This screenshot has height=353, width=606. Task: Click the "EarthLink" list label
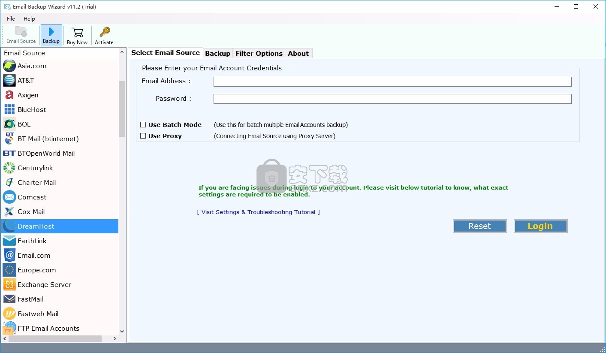[x=32, y=241]
